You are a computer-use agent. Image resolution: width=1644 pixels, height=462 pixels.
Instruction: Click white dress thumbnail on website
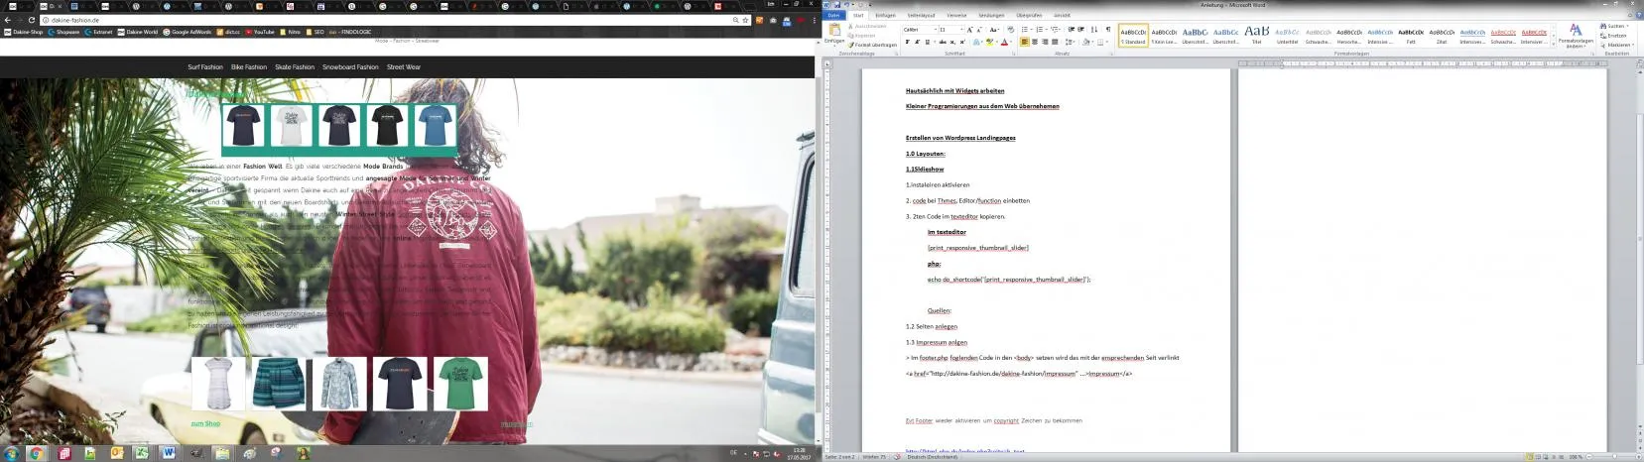click(218, 384)
